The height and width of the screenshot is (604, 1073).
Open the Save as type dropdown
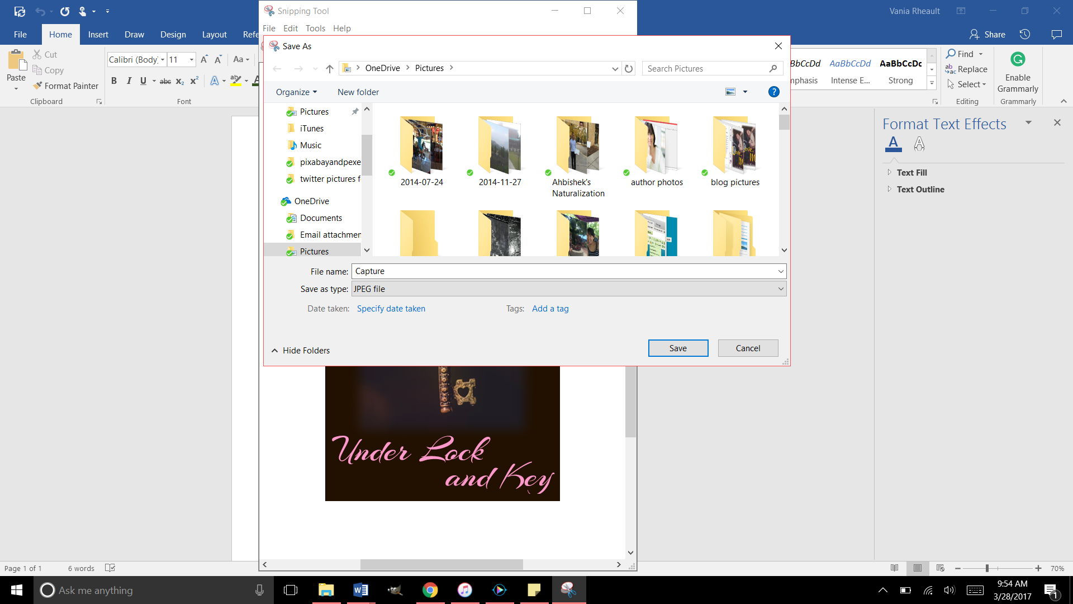tap(569, 289)
